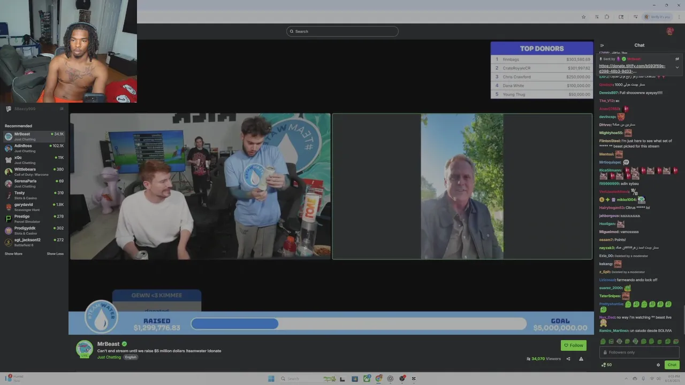Open the MrBeast recommended channel
685x385 pixels.
coord(34,136)
